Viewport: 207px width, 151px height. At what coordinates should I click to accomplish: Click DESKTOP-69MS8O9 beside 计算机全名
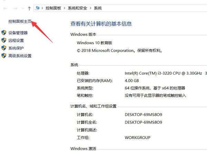pyautogui.click(x=144, y=122)
